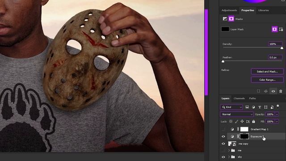Viewport: 286px width, 161px height.
Task: Select the Exposure layer's black mask thumbnail
Action: [x=244, y=136]
